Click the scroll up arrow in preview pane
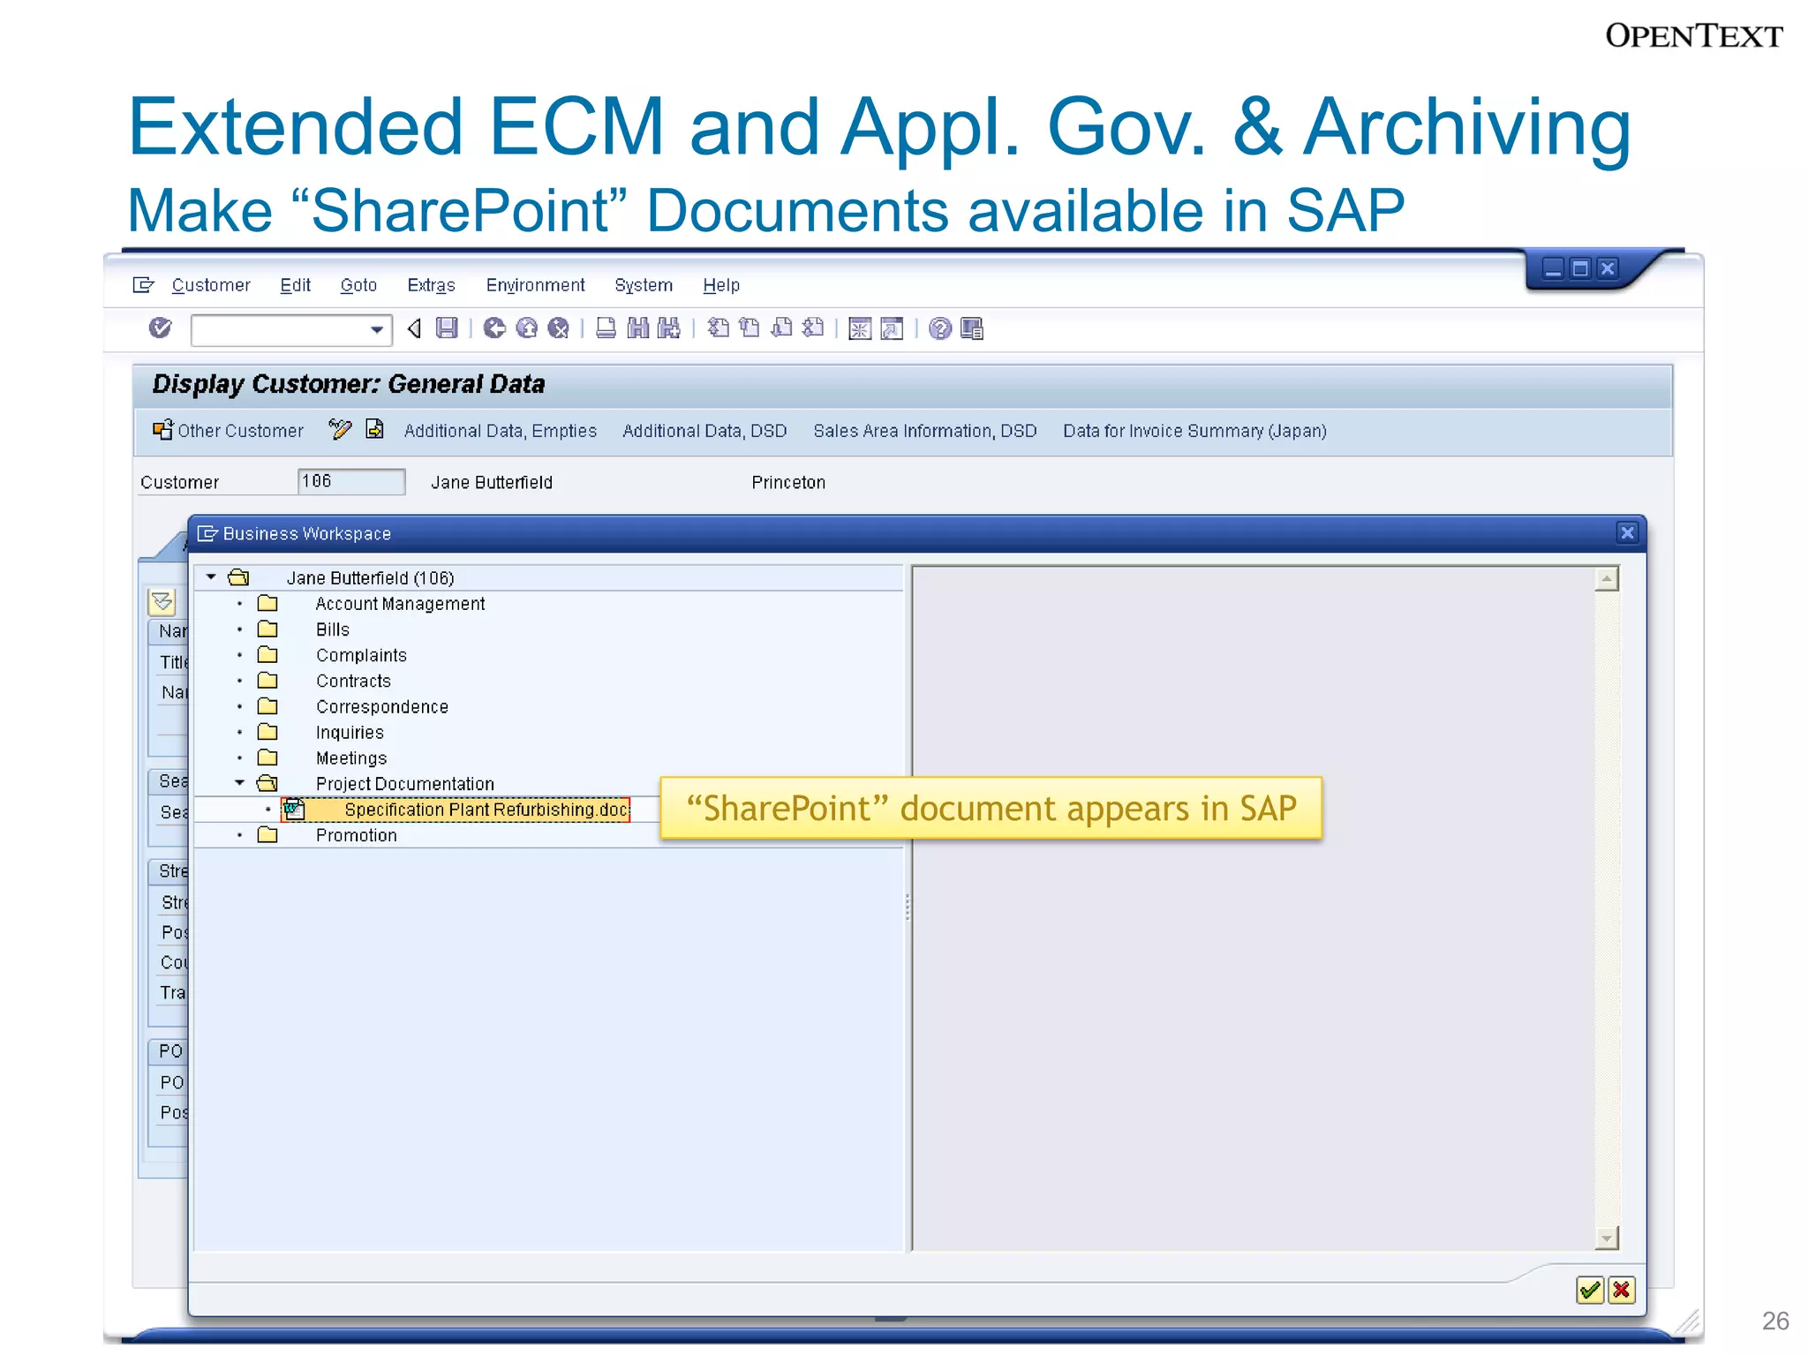Image resolution: width=1808 pixels, height=1356 pixels. tap(1607, 579)
